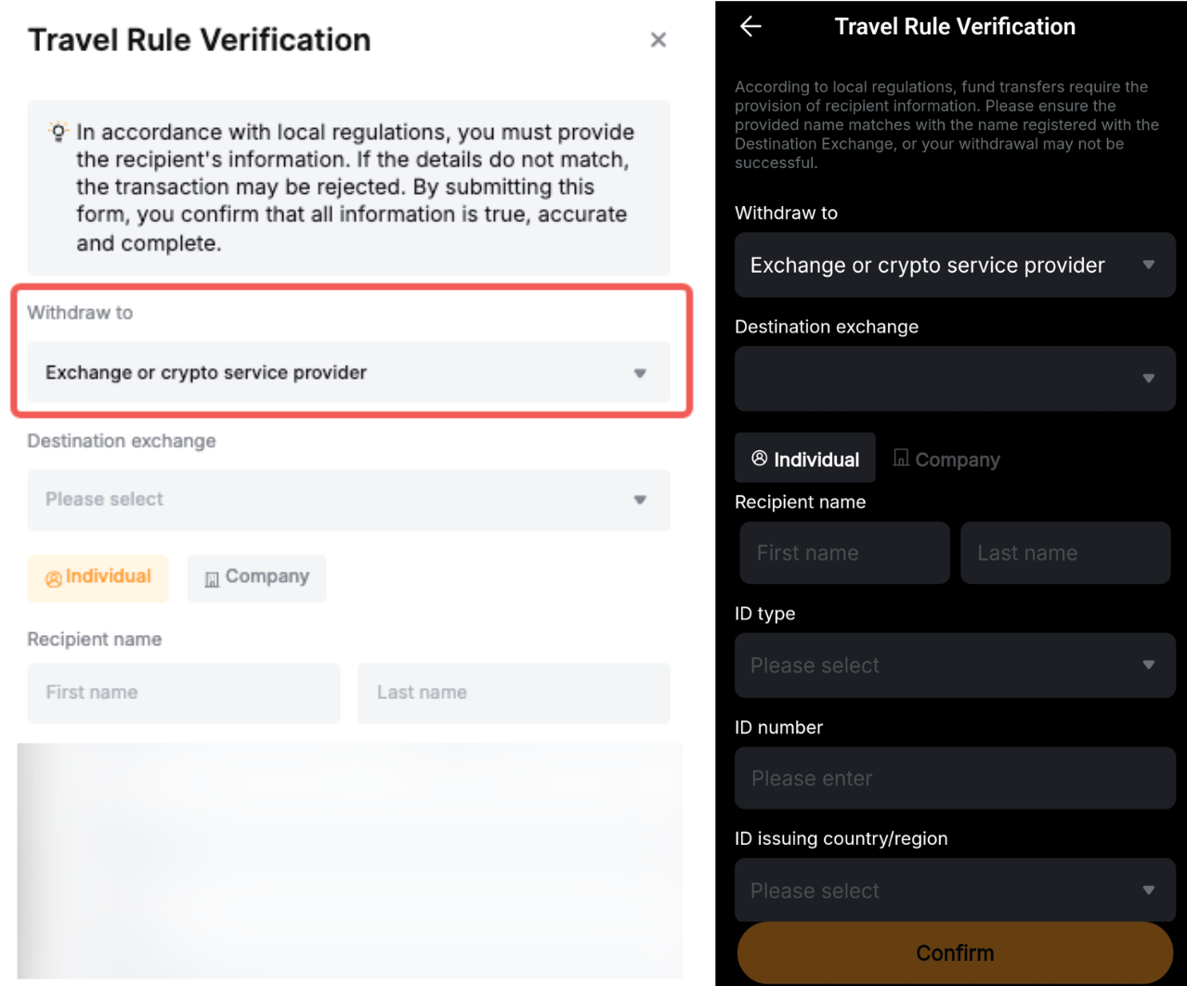The width and height of the screenshot is (1187, 986).
Task: Focus the dark panel Last name field
Action: point(1064,553)
